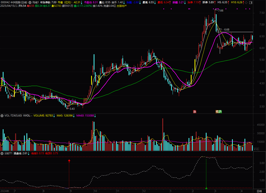Click the MA5: 126396 volume value
Image resolution: width=266 pixels, height=193 pixels.
[65, 115]
